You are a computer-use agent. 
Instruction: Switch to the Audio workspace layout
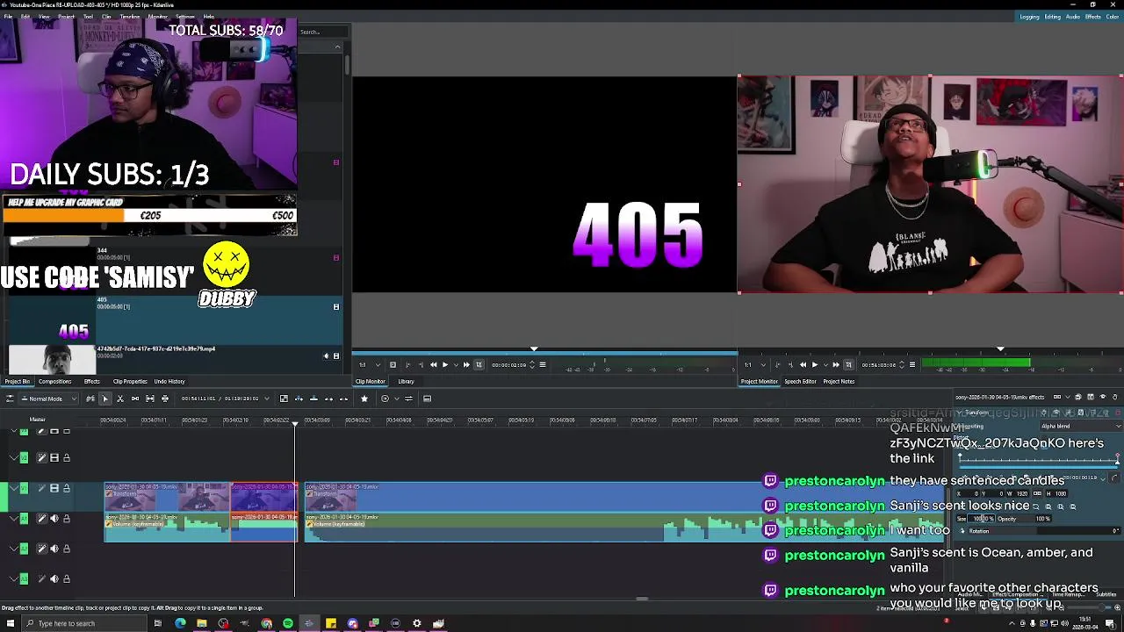[x=1073, y=17]
